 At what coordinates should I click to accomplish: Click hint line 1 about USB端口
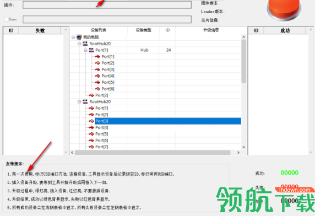(91, 174)
